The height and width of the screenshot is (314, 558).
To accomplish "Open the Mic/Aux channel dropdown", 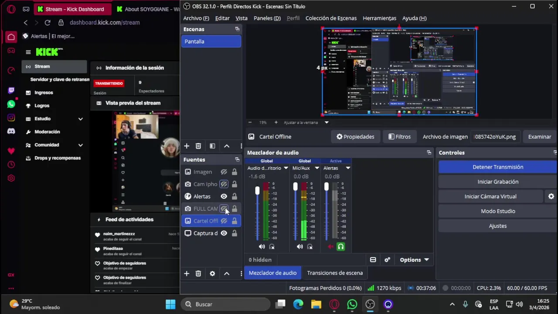I will click(317, 168).
